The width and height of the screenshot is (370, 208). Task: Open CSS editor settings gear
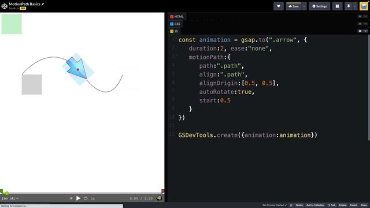360,24
